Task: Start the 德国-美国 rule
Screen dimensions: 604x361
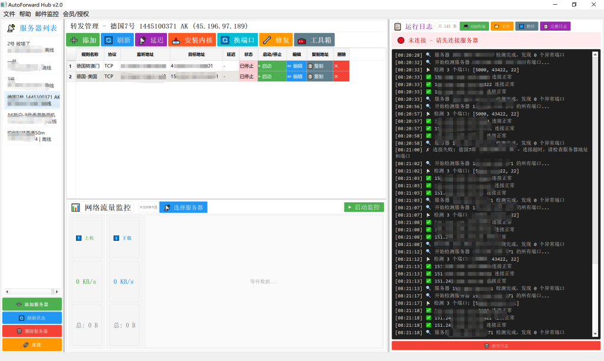Action: 272,76
